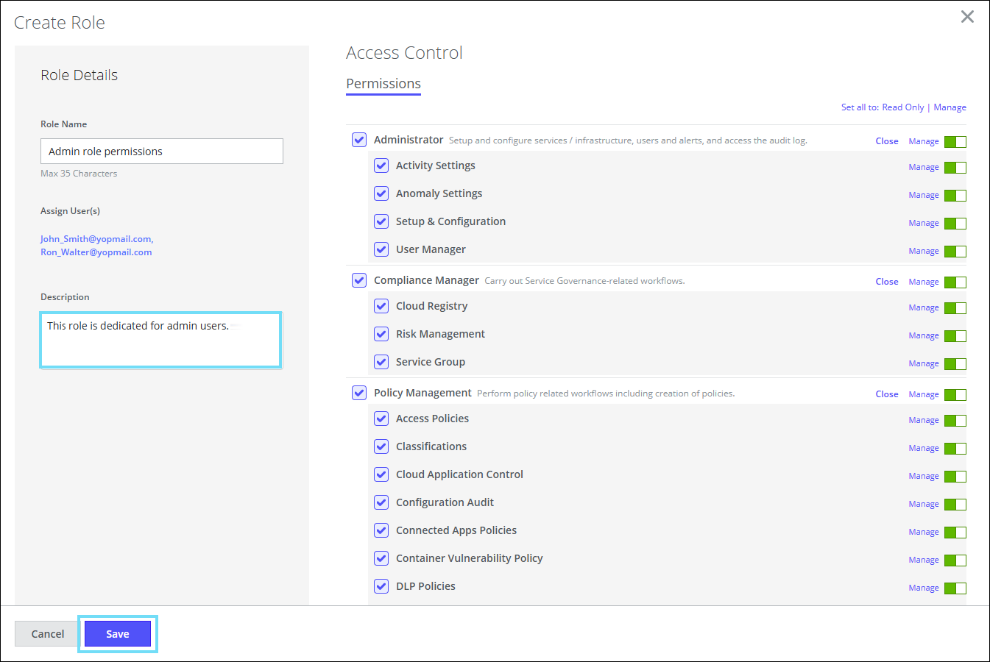
Task: Save the new role
Action: tap(118, 634)
